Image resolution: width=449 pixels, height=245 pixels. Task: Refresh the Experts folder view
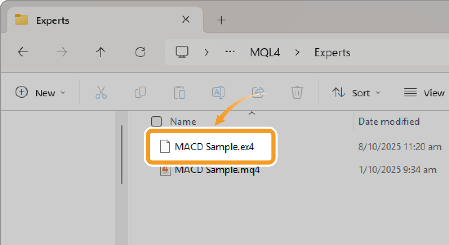[x=140, y=52]
